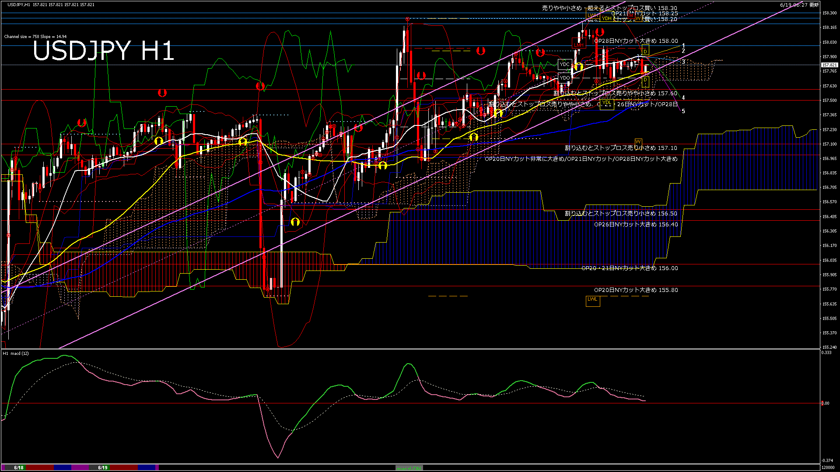
Task: Click forecast line number 5 label
Action: [x=683, y=111]
